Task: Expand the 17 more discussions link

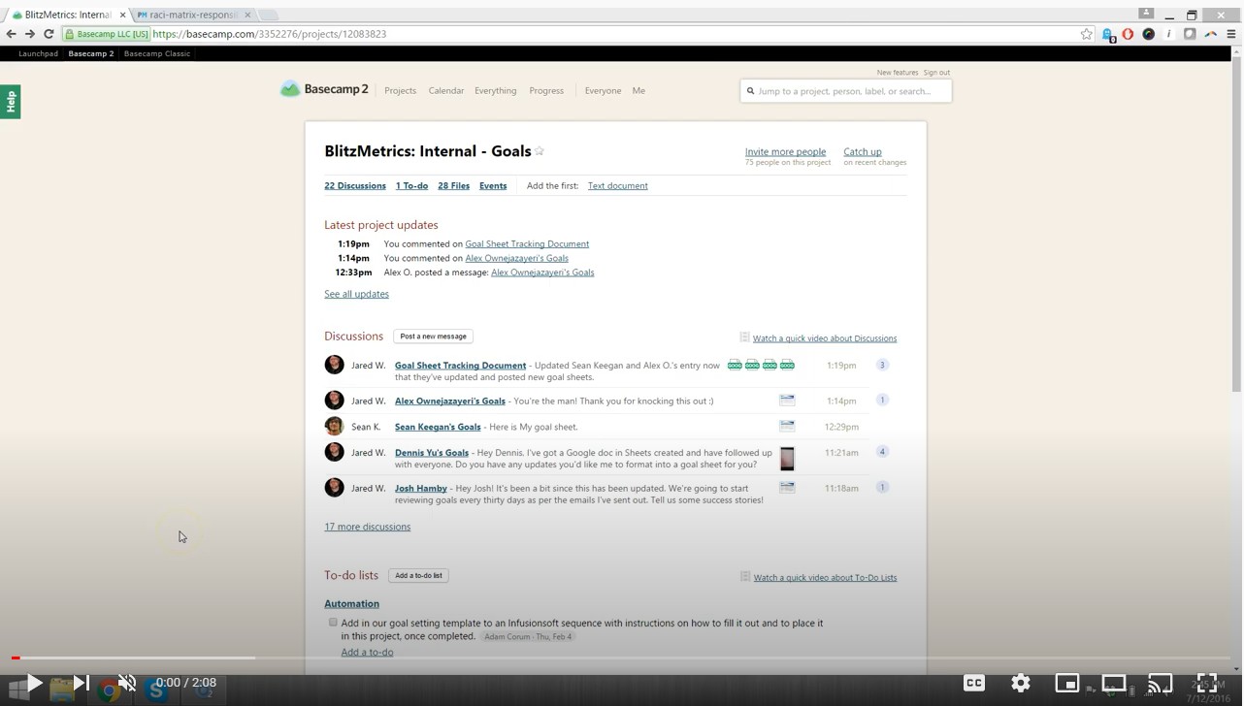Action: [367, 527]
